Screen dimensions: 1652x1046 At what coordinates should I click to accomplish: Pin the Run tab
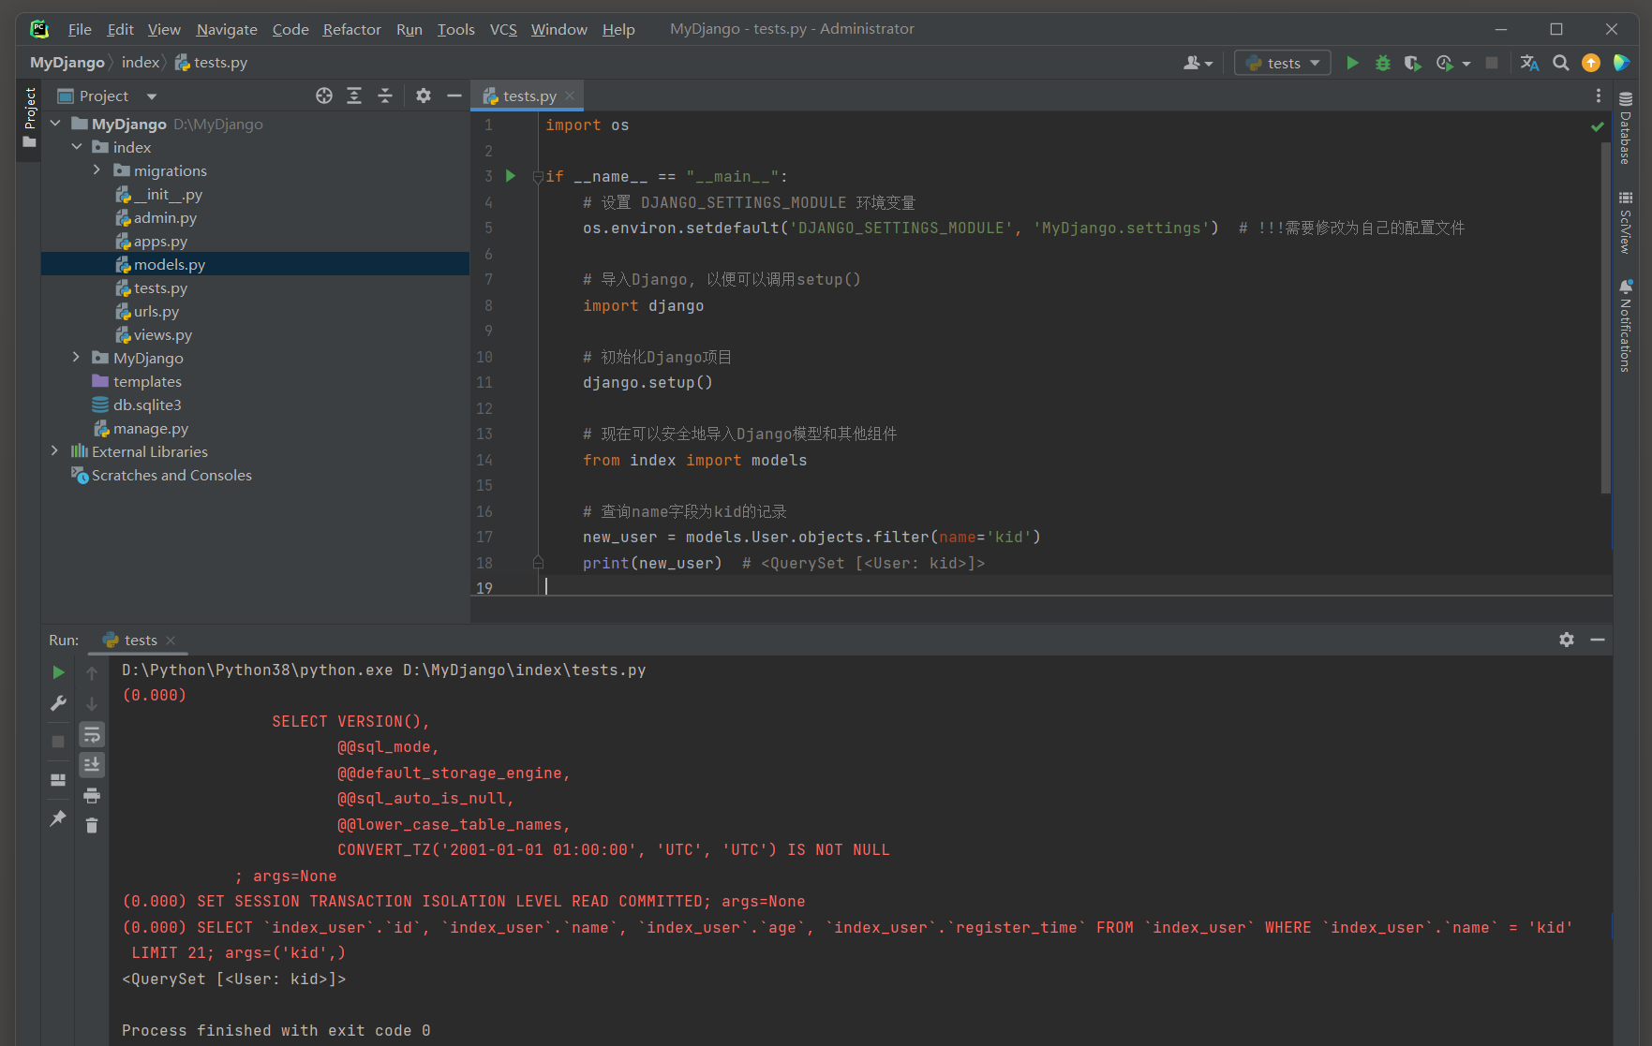[58, 818]
